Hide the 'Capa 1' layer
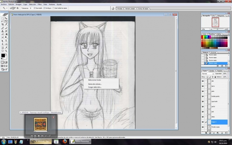The image size is (232, 145). point(203,122)
